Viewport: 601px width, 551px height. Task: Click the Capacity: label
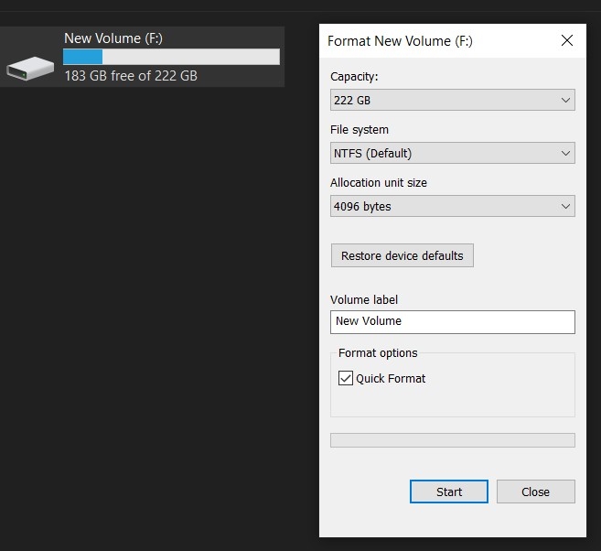point(354,76)
